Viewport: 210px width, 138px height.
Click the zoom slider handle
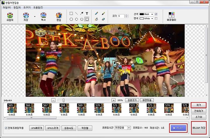(x=64, y=100)
